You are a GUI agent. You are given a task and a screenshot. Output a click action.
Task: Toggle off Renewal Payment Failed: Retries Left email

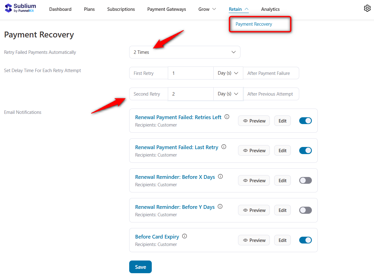[305, 121]
